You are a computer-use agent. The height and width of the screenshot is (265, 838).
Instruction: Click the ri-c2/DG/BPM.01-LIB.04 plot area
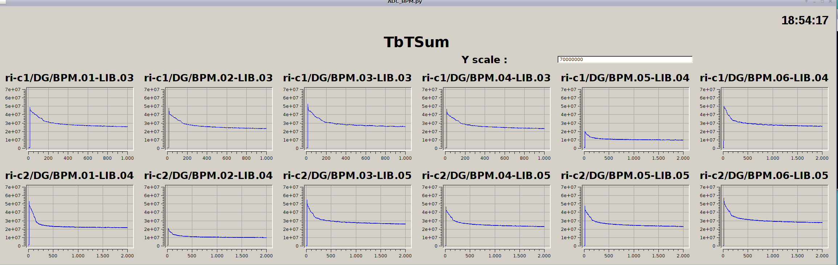[x=80, y=216]
